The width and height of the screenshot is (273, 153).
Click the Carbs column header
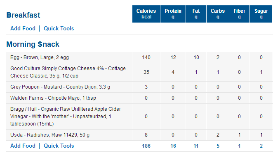[x=218, y=14]
